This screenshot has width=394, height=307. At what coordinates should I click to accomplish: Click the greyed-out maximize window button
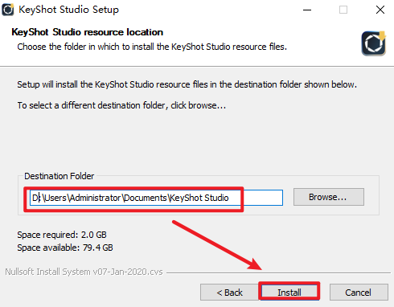pyautogui.click(x=343, y=10)
